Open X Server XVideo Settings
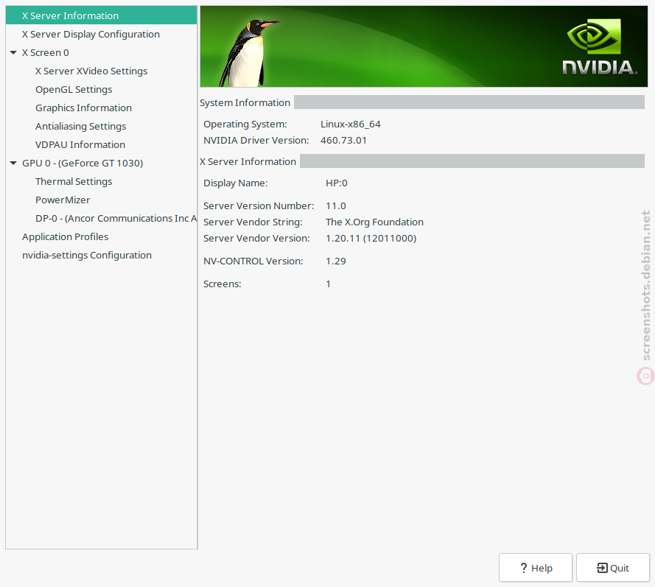Screen dimensions: 655x587 91,71
